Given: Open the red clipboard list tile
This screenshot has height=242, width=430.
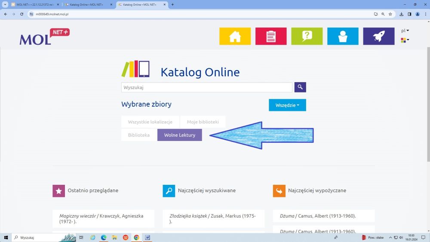Looking at the screenshot, I should coord(270,36).
